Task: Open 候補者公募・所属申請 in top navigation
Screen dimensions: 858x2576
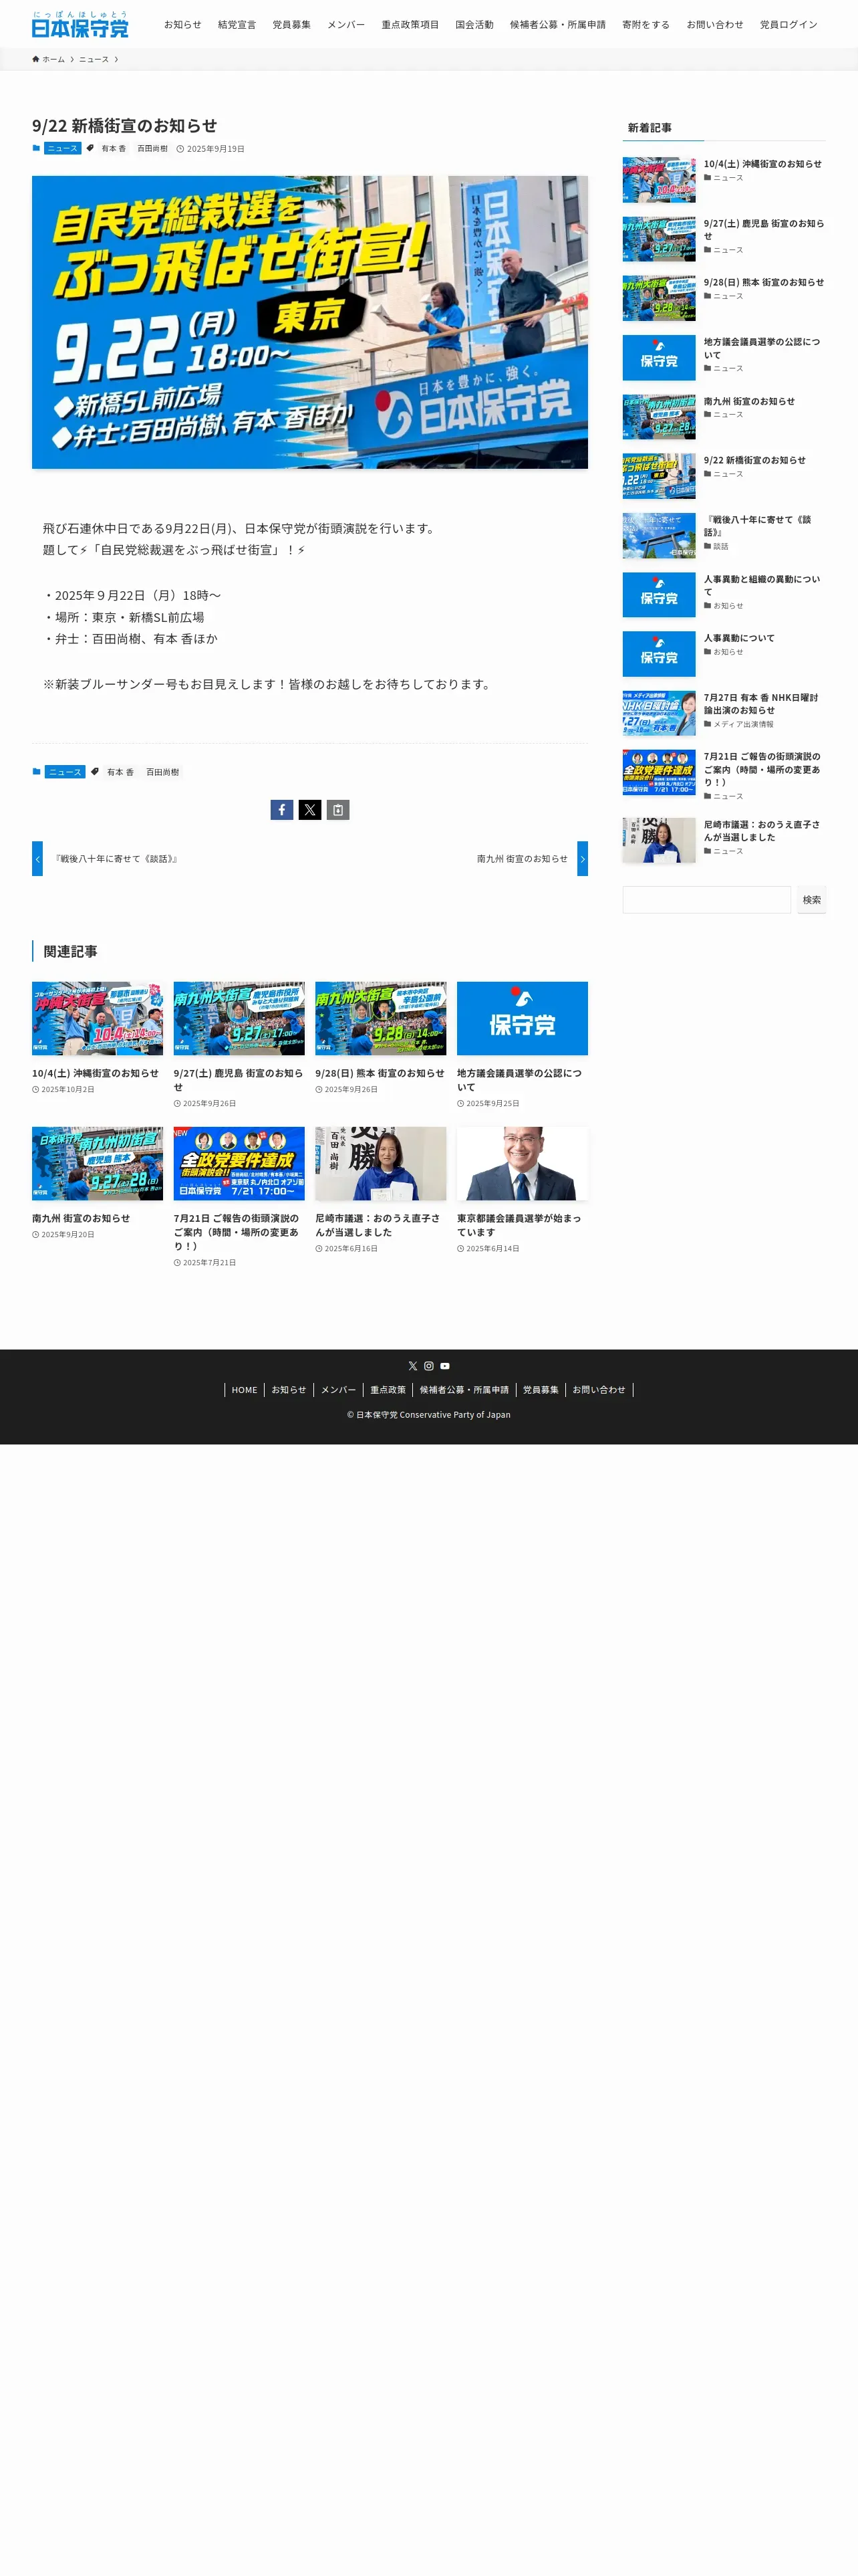Action: coord(557,24)
